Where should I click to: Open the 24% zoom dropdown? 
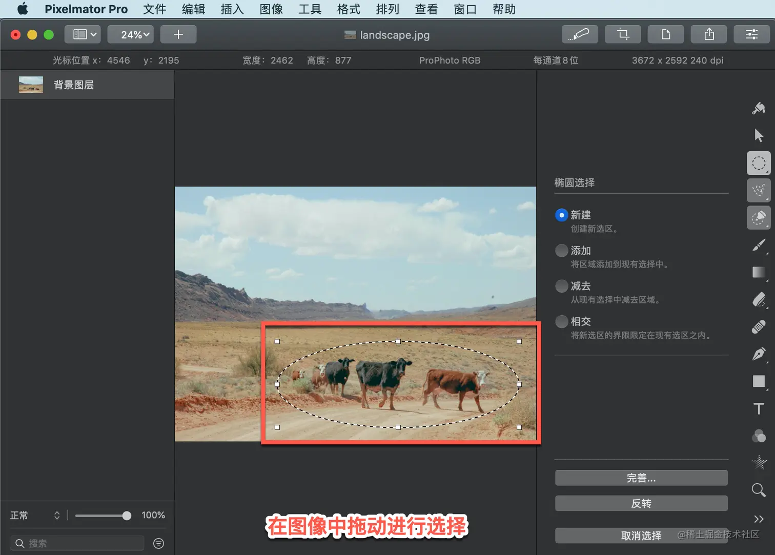(x=131, y=34)
